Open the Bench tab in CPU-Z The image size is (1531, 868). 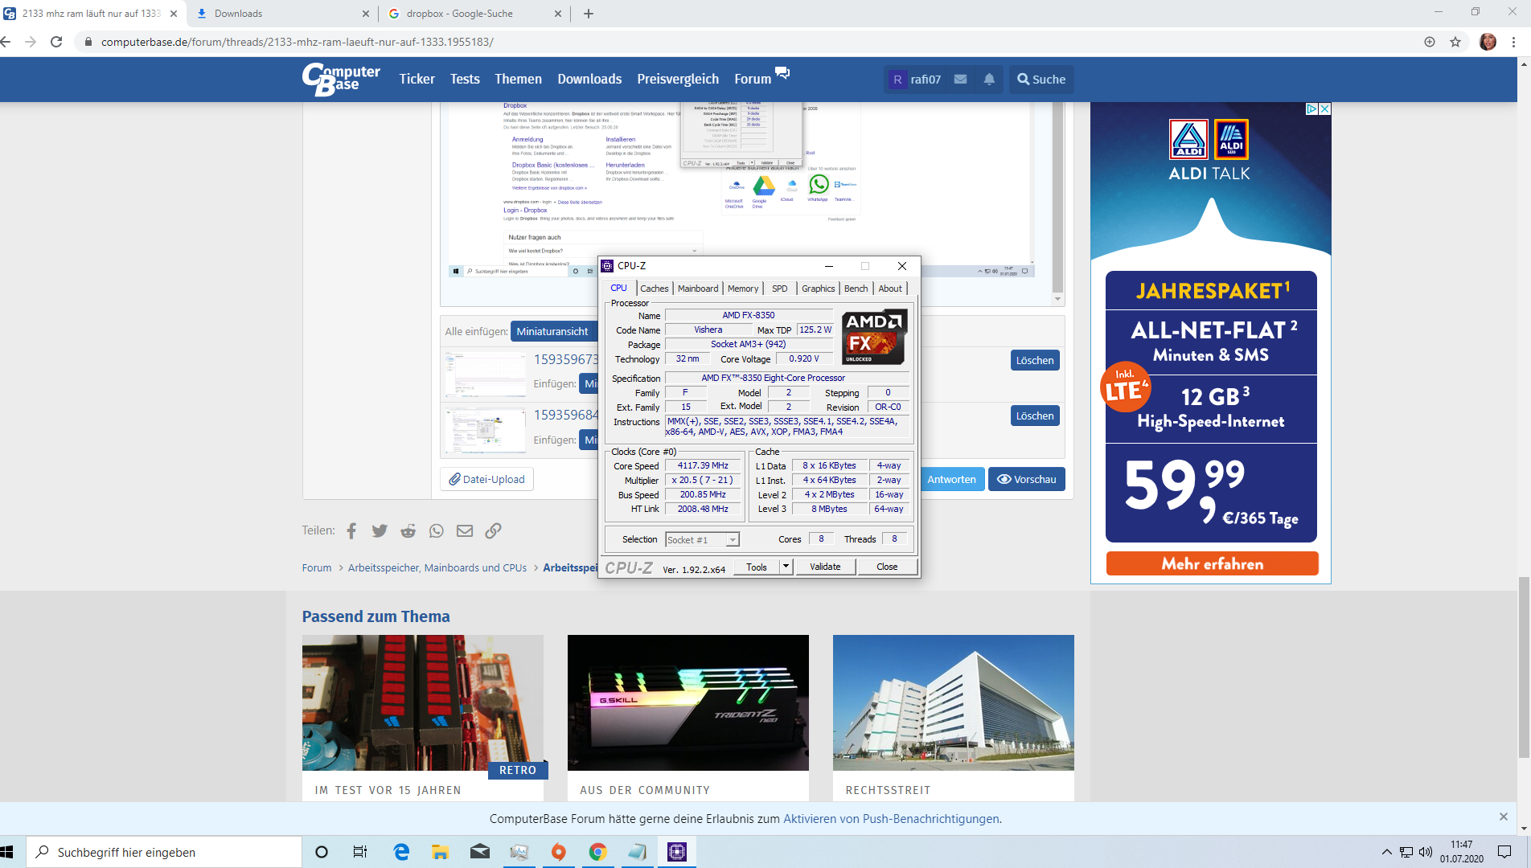point(856,289)
